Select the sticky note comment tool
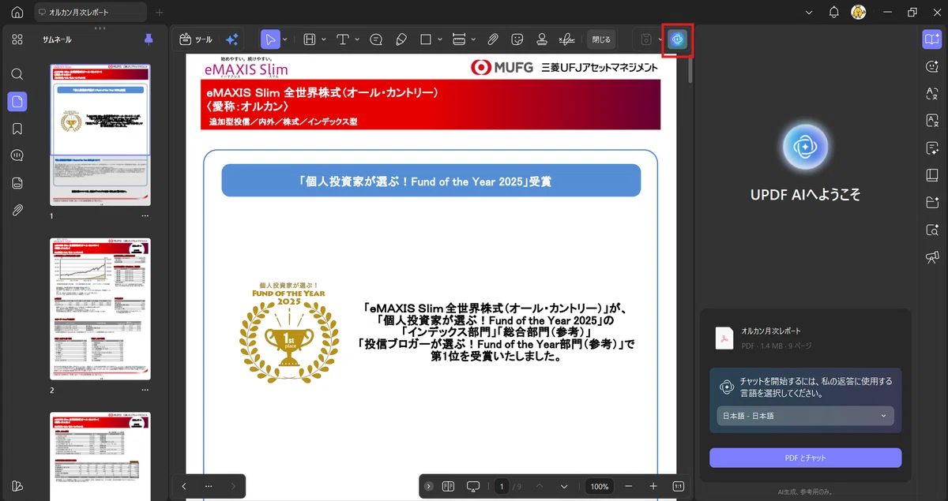The image size is (948, 501). (377, 39)
